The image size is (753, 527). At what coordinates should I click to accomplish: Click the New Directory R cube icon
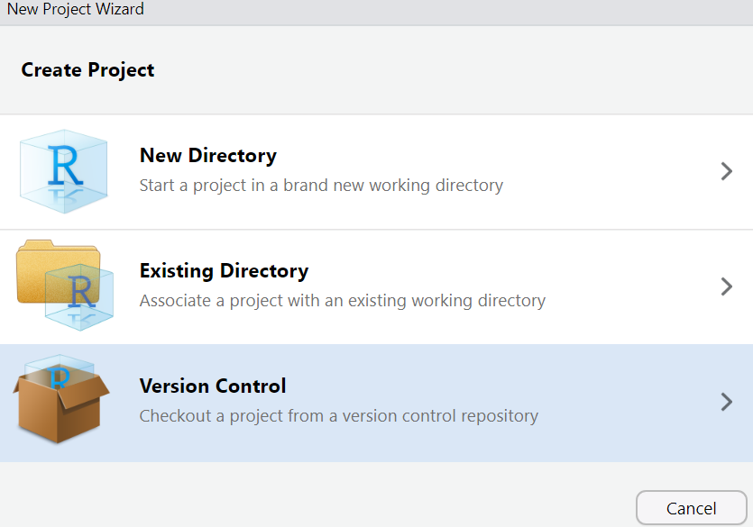(63, 171)
